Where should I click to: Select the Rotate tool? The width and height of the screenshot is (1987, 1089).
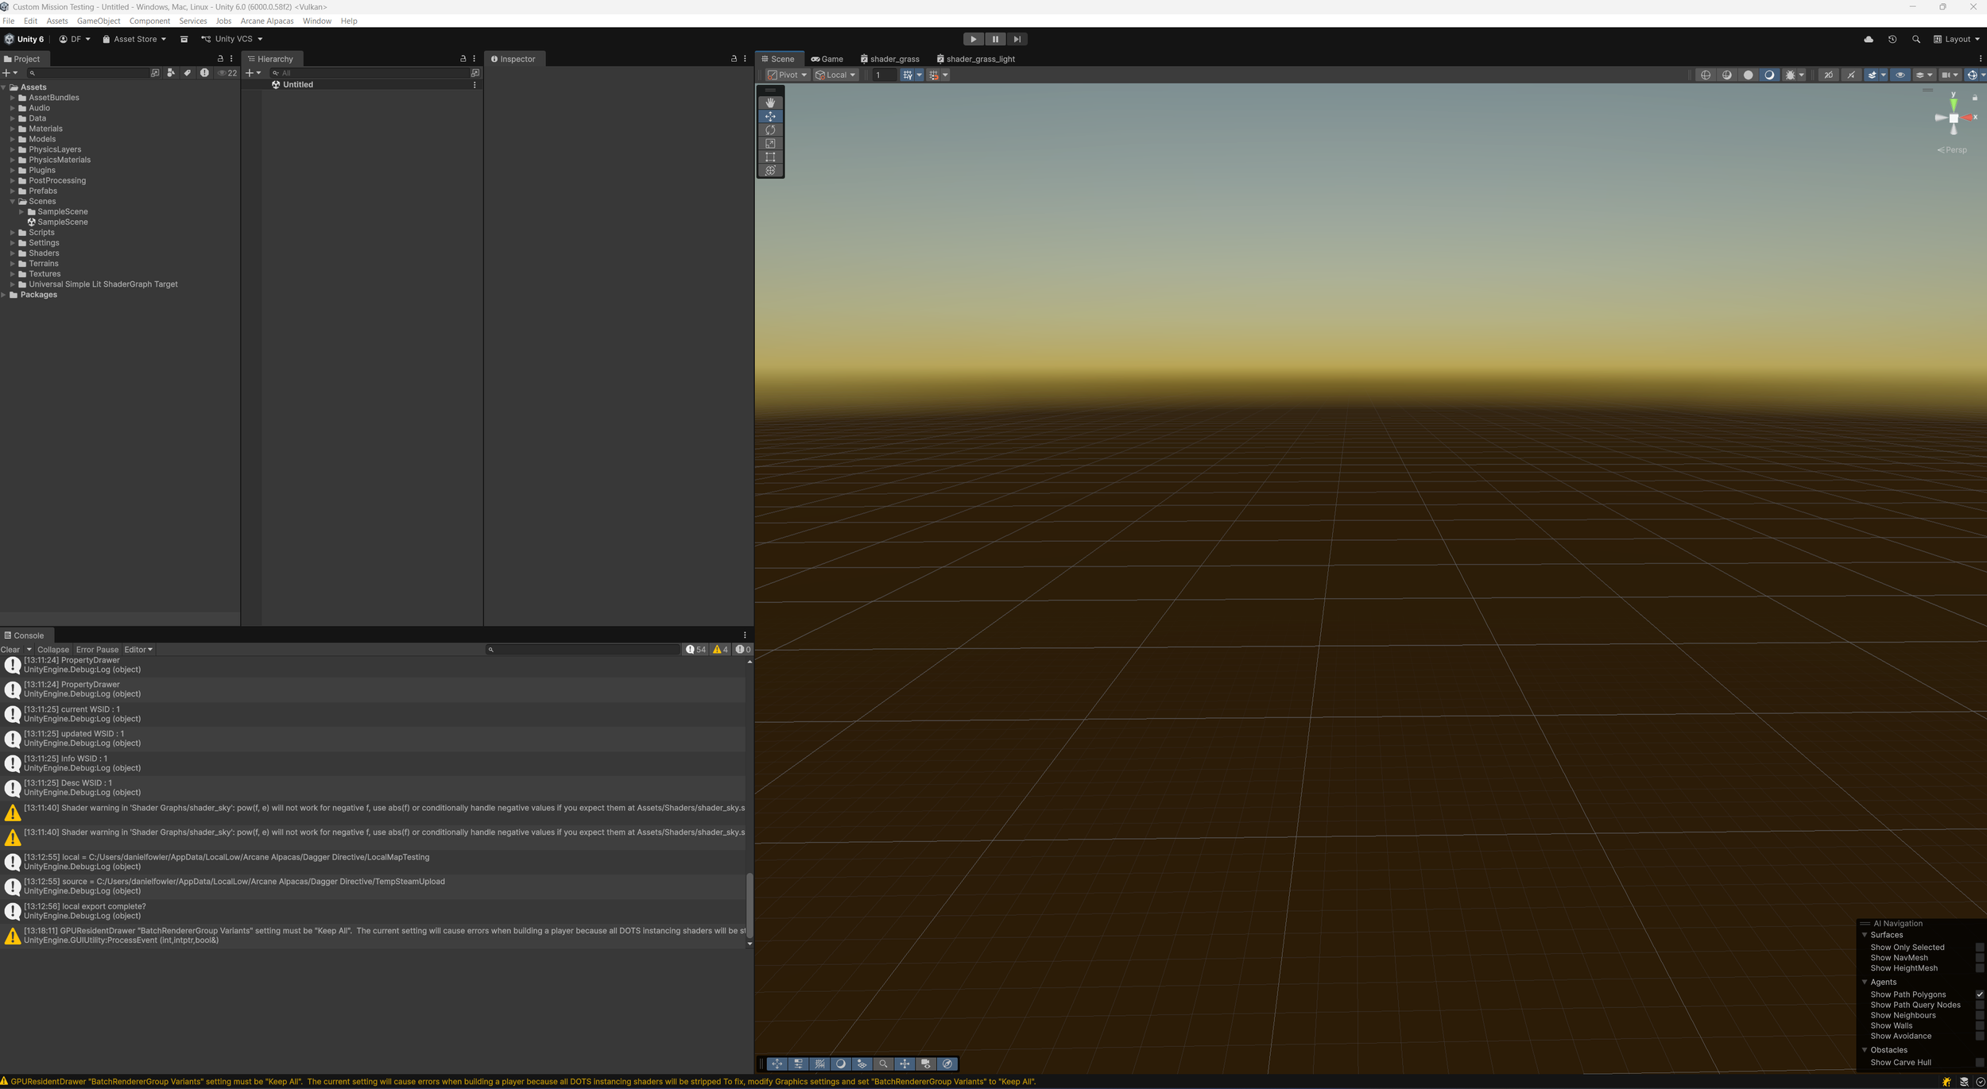click(769, 129)
